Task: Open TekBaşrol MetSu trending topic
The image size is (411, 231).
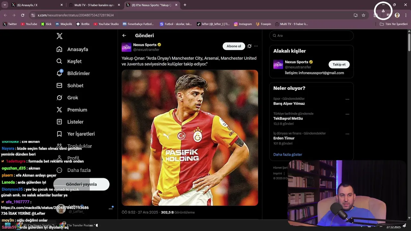Action: click(288, 118)
